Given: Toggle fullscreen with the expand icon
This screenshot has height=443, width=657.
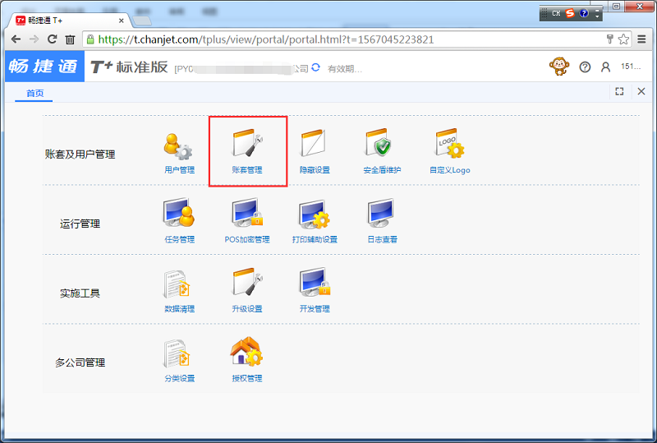Looking at the screenshot, I should [619, 91].
